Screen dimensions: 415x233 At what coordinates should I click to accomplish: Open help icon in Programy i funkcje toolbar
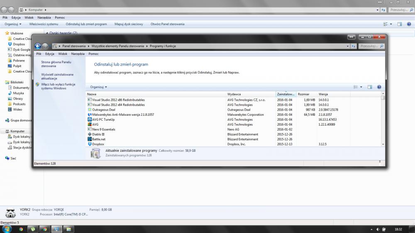click(379, 87)
